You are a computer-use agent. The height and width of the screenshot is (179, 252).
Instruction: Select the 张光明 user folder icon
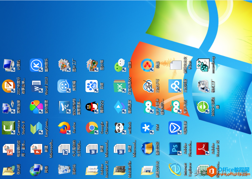9,170
